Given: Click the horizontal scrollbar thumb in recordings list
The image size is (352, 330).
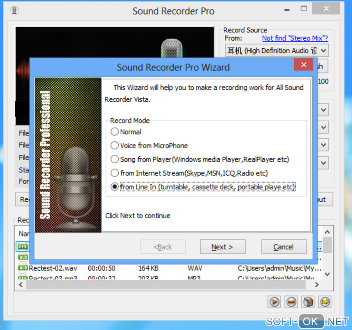Looking at the screenshot, I should tap(166, 284).
